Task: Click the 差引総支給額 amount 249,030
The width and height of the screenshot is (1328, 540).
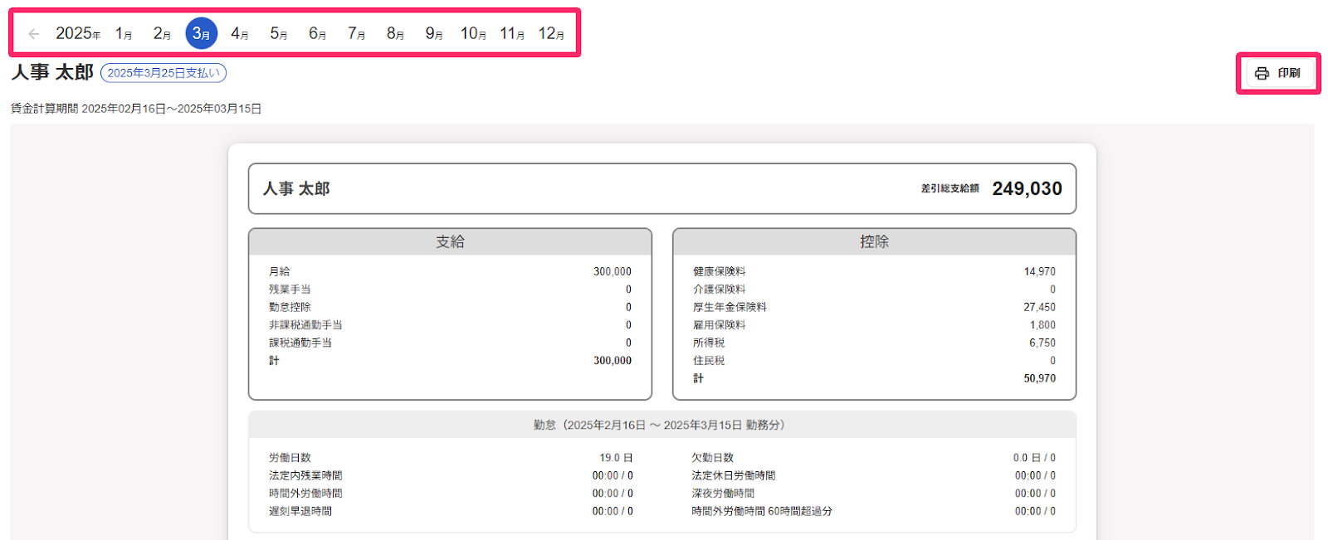Action: (1027, 189)
